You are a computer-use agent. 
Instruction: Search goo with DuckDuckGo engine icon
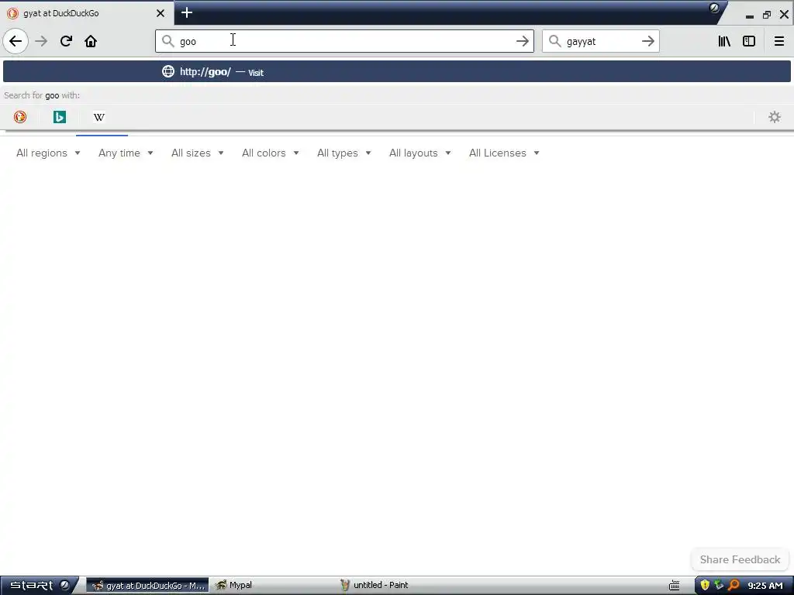[19, 117]
